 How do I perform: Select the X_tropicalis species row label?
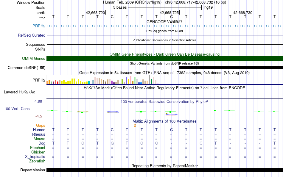[35, 157]
